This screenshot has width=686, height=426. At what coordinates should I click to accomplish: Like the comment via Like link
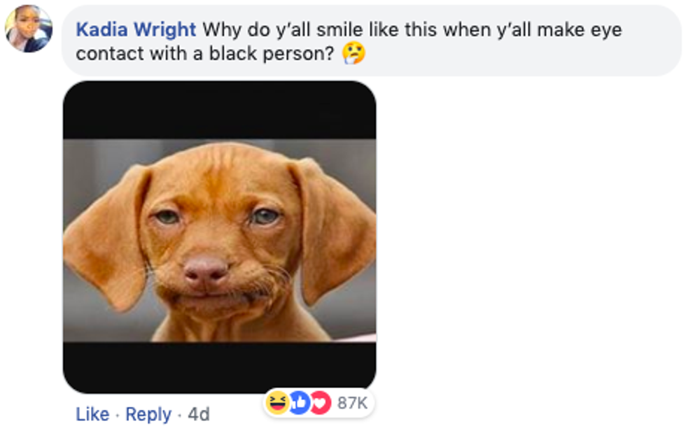[x=92, y=413]
